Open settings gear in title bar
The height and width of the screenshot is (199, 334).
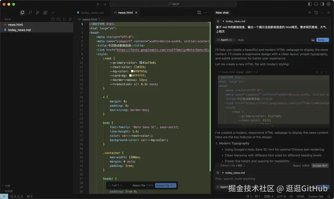click(328, 4)
